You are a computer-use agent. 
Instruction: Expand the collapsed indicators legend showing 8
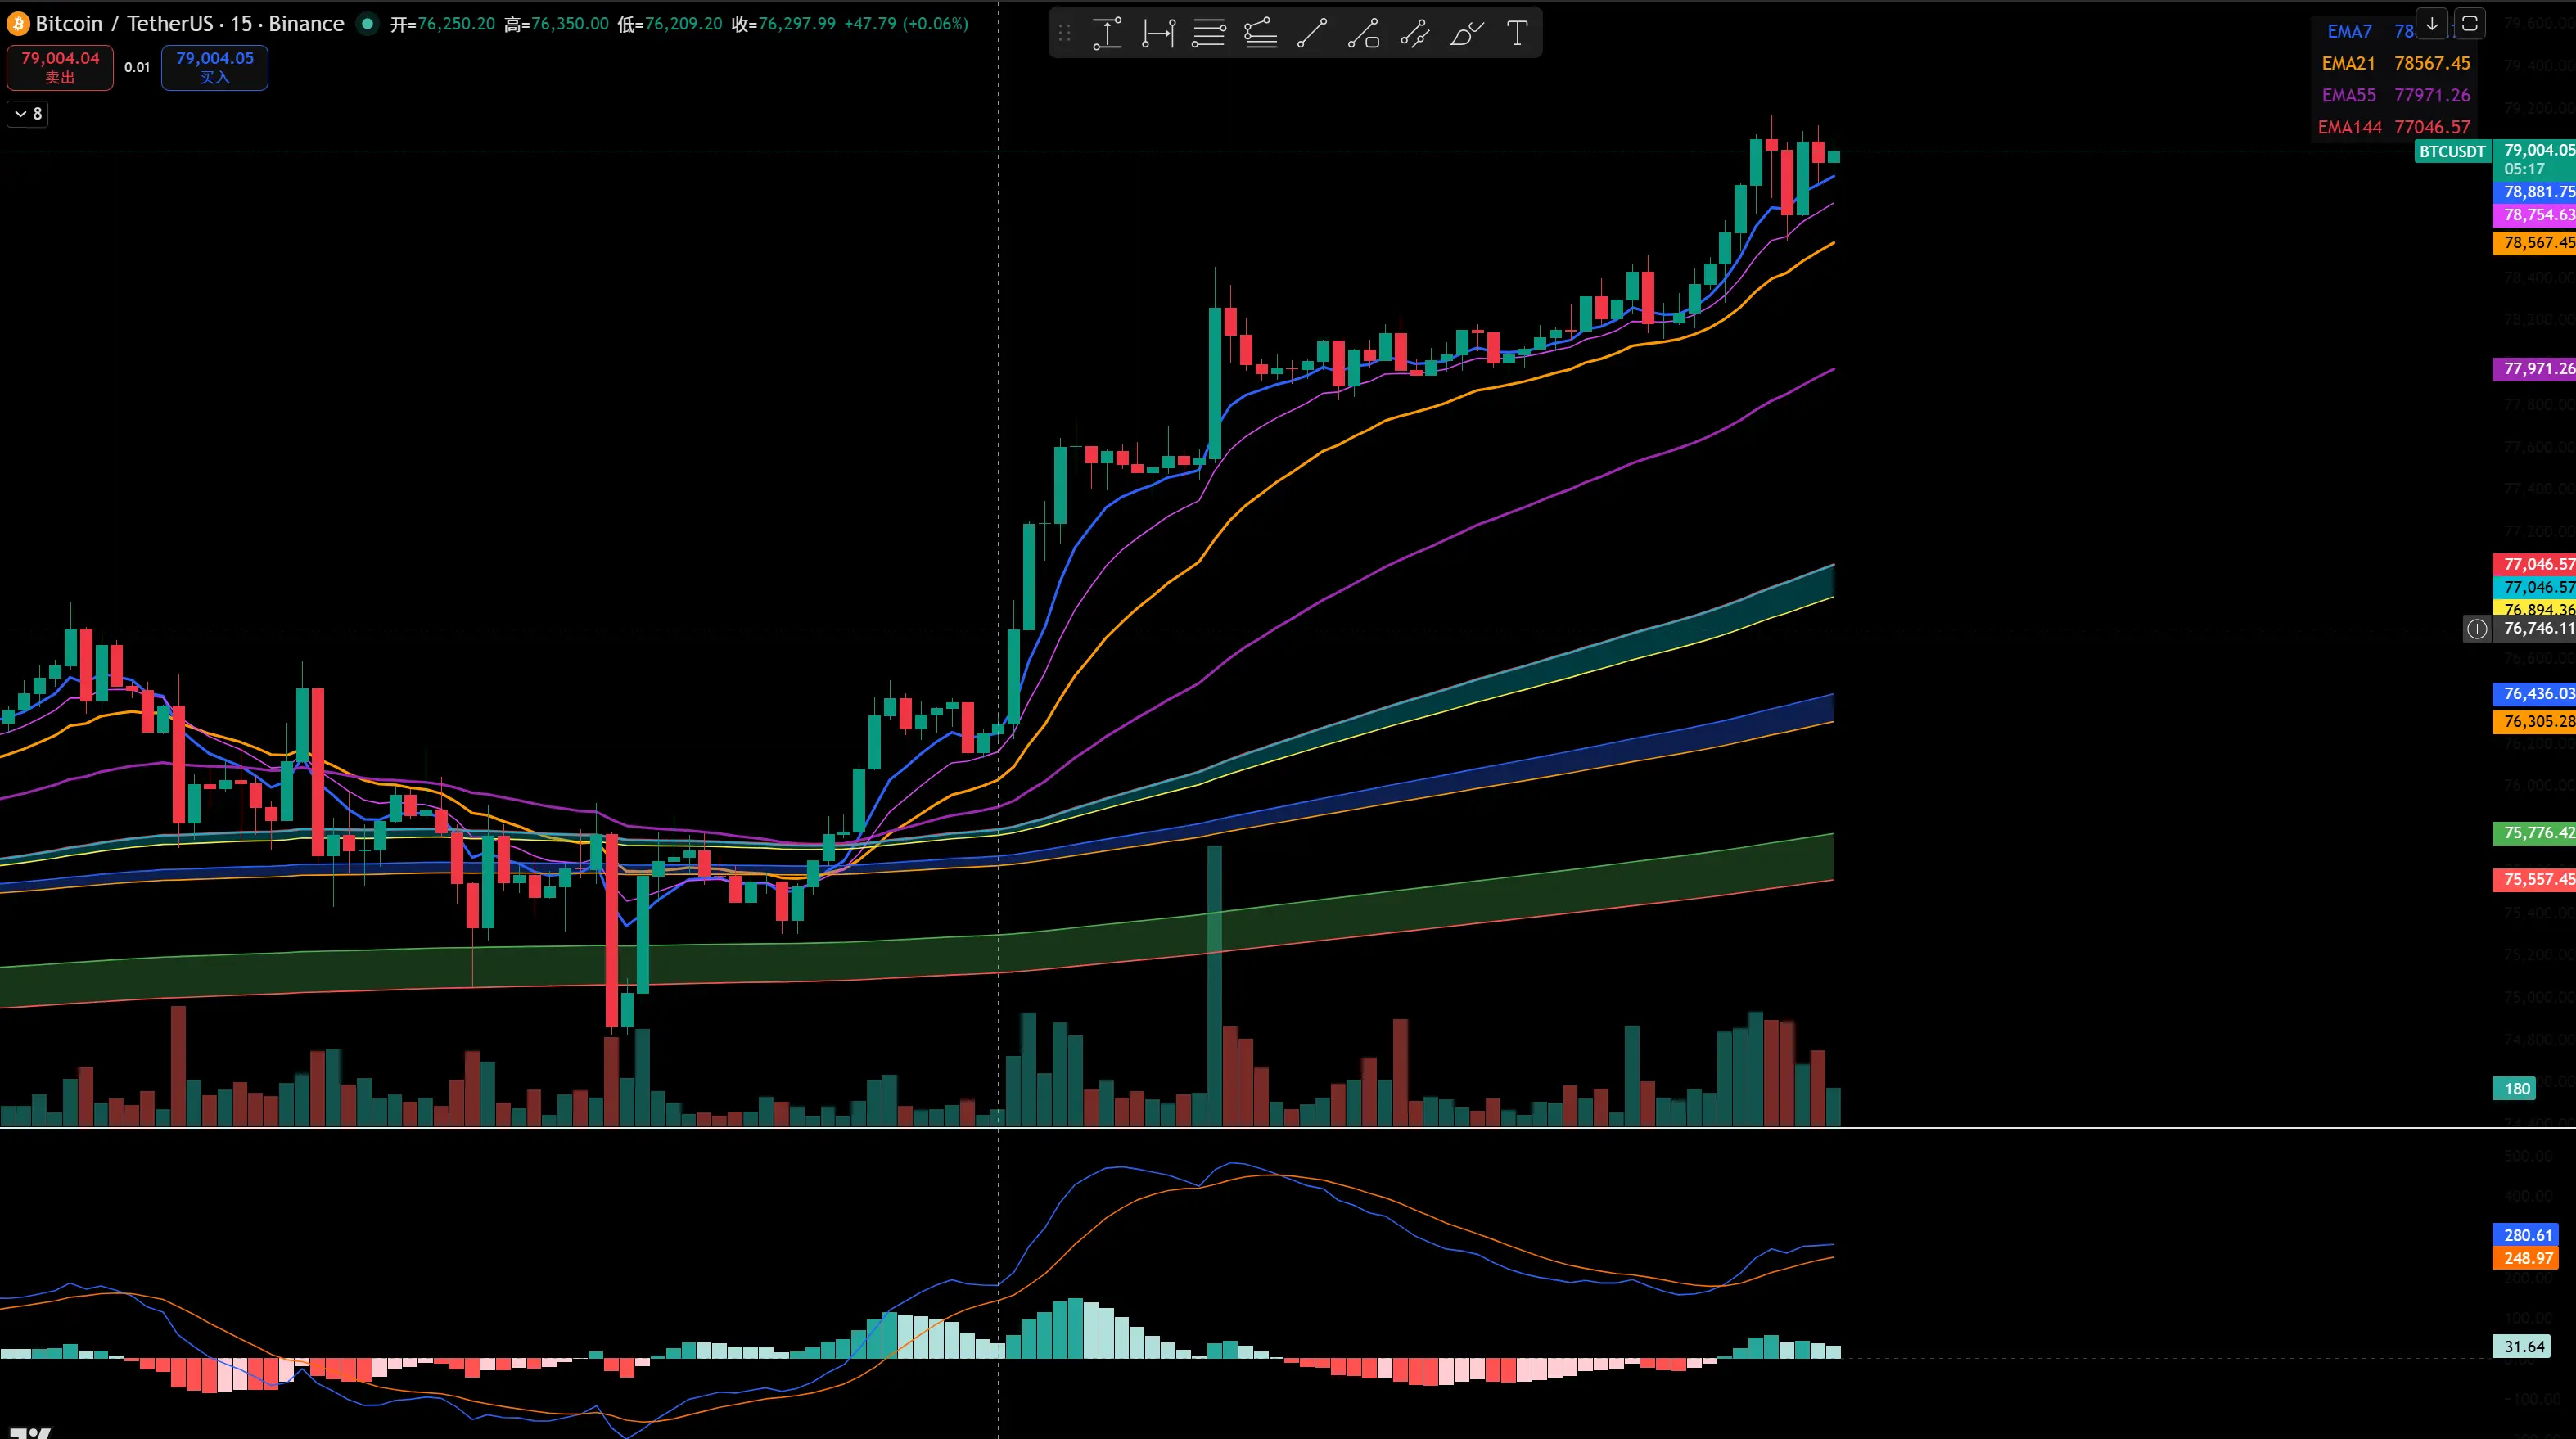[28, 114]
